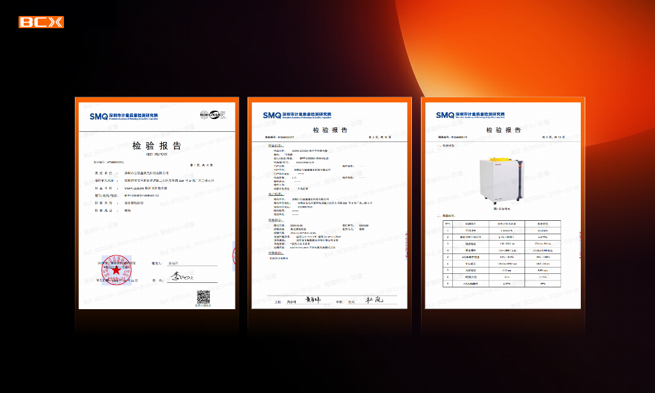655x393 pixels.
Task: Click the rightmost signature on second page
Action: [x=374, y=300]
